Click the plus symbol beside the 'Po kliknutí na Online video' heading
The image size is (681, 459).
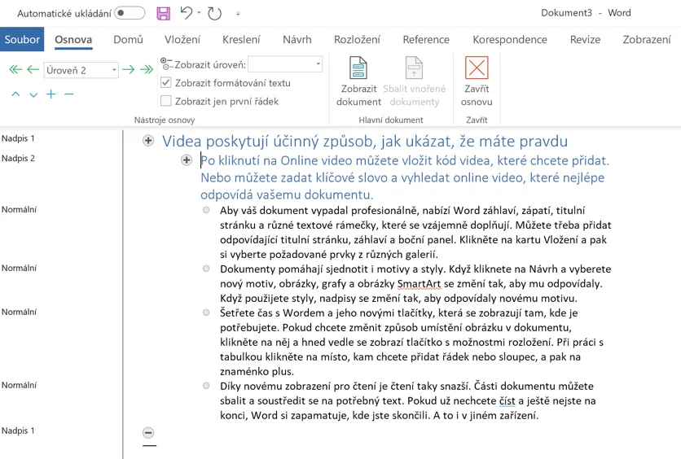(187, 160)
